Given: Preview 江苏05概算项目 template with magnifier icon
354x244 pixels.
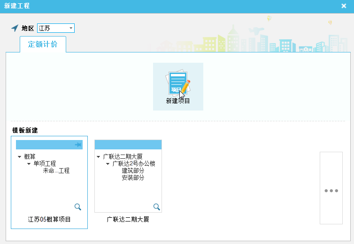Looking at the screenshot, I should tap(78, 207).
